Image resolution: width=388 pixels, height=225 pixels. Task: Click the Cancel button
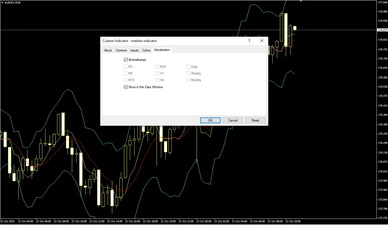coord(233,120)
